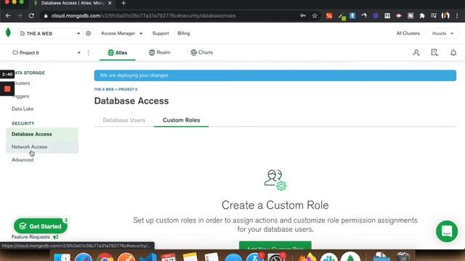The image size is (465, 261).
Task: Switch to the Realm tab
Action: pyautogui.click(x=160, y=52)
